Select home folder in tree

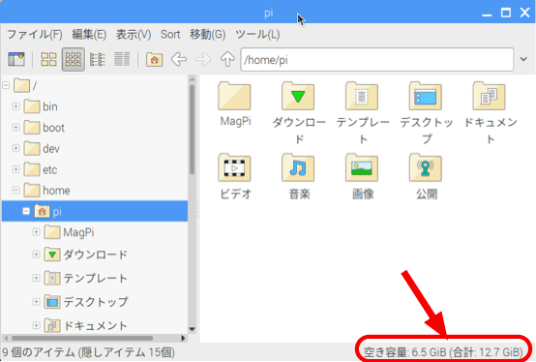46,191
